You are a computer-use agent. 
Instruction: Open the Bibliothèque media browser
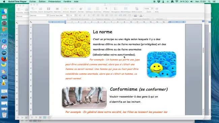tap(126, 9)
